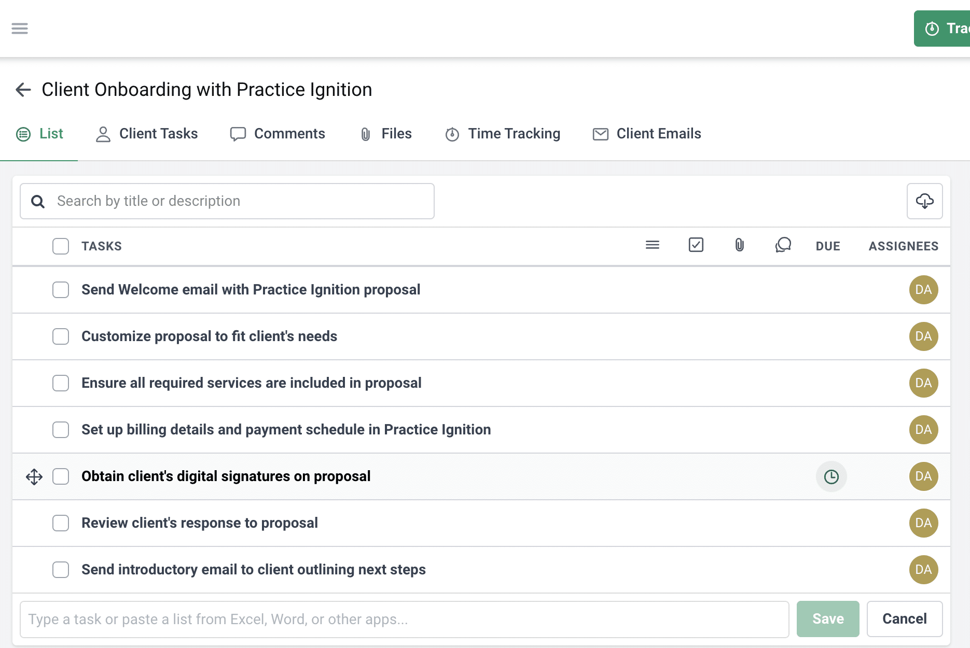Open 'Obtain client's digital signatures on proposal' task
The width and height of the screenshot is (970, 648).
click(x=226, y=476)
